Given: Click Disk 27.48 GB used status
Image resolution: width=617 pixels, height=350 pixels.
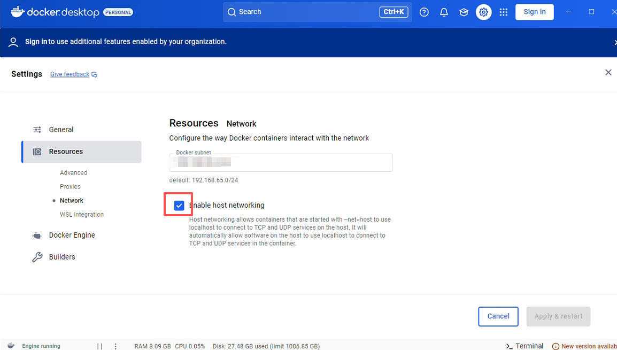Looking at the screenshot, I should [266, 346].
